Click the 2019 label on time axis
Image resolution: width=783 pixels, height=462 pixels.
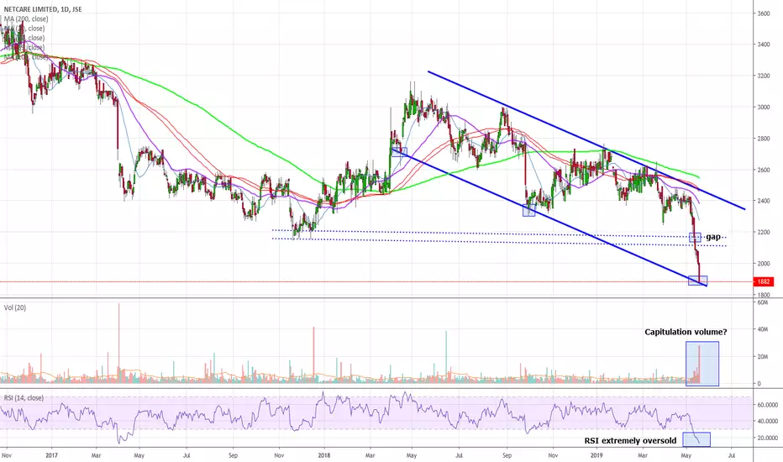[596, 455]
